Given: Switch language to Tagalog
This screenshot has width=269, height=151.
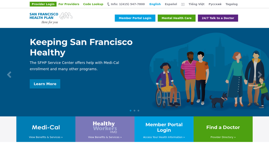Looking at the screenshot, I should coord(232,4).
